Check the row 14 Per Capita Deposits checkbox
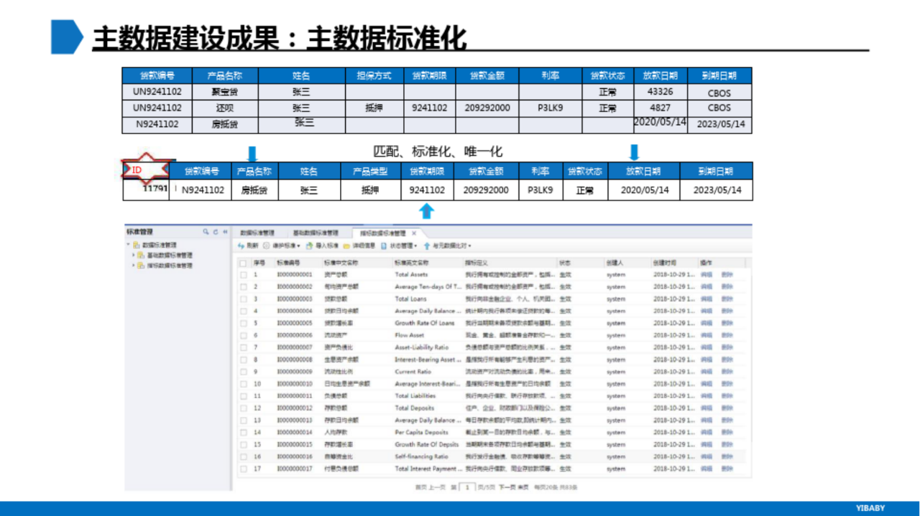Viewport: 920px width, 516px height. (243, 433)
